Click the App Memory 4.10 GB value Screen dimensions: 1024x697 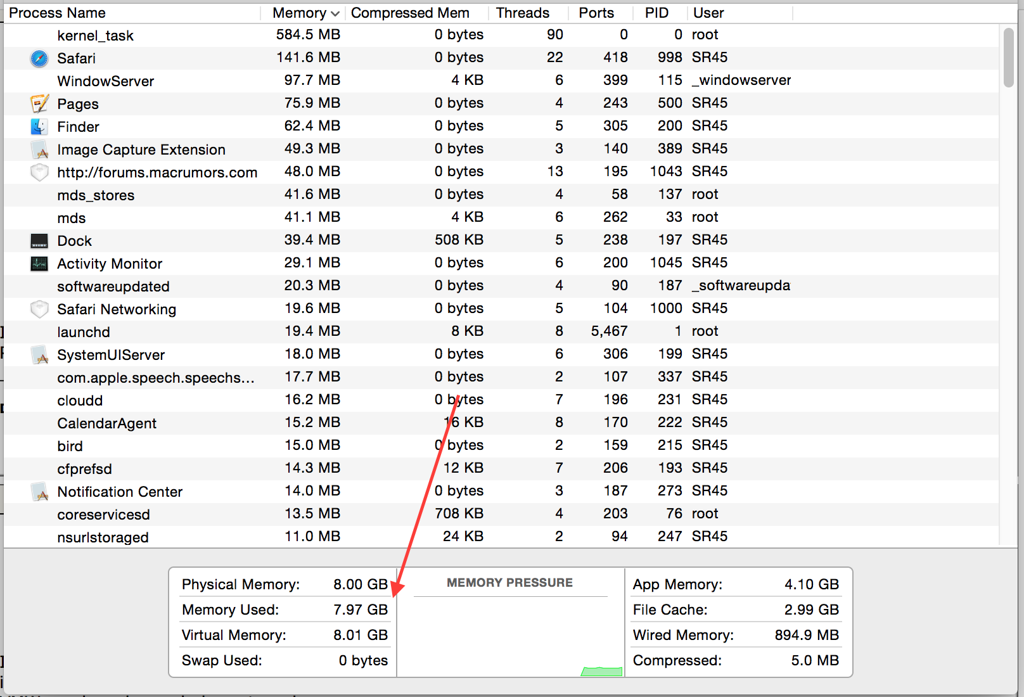coord(812,584)
